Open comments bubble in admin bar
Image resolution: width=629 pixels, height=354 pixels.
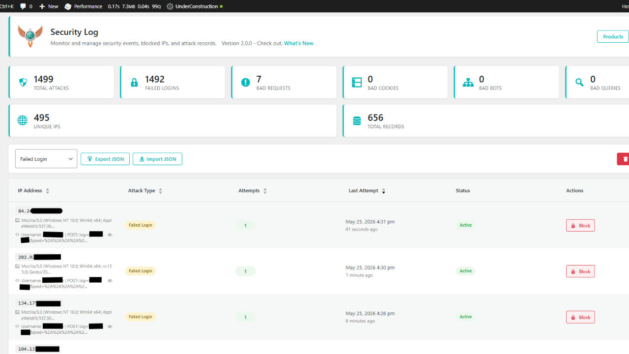tap(23, 6)
